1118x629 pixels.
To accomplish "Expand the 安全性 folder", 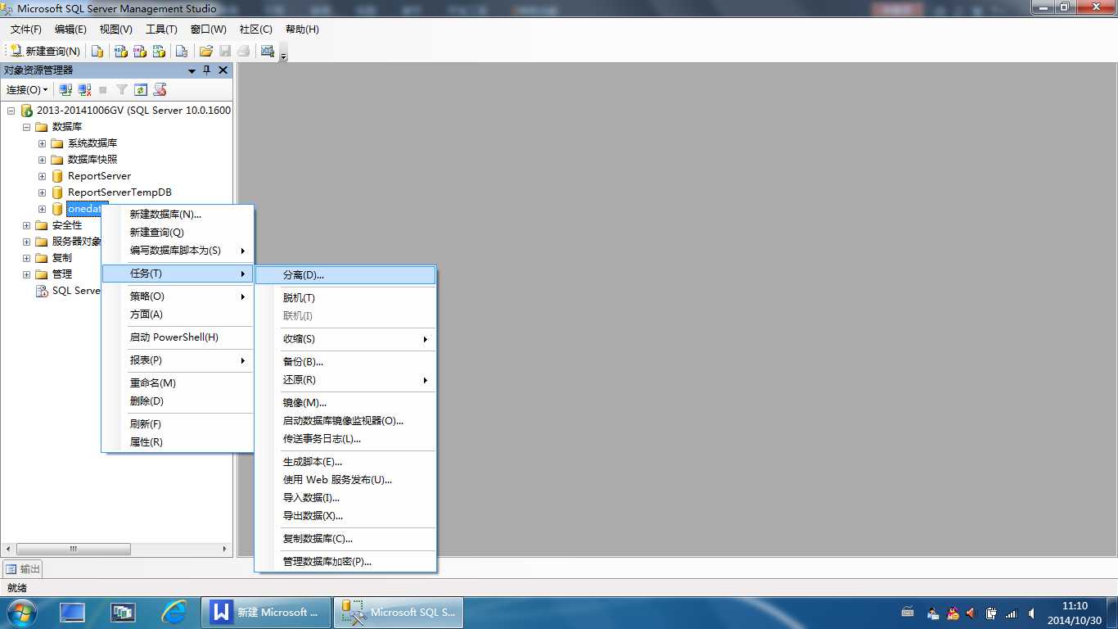I will [x=26, y=225].
